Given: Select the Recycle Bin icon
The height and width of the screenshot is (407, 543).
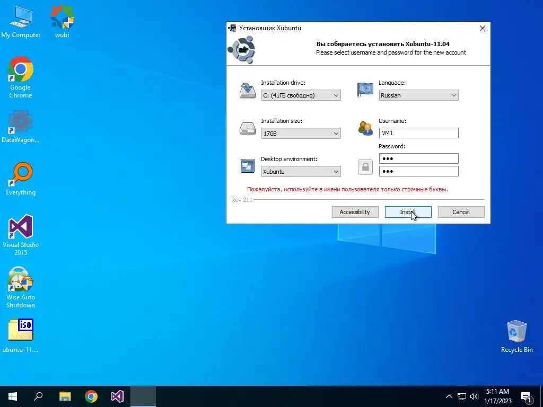Looking at the screenshot, I should click(516, 337).
